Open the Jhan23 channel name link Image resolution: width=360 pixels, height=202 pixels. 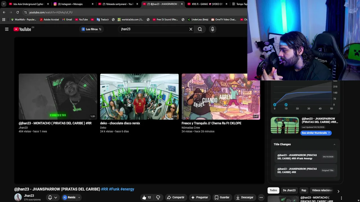tap(29, 196)
